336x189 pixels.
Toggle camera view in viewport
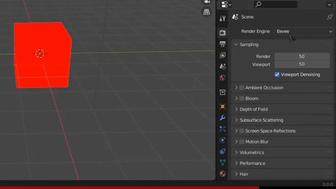click(206, 2)
